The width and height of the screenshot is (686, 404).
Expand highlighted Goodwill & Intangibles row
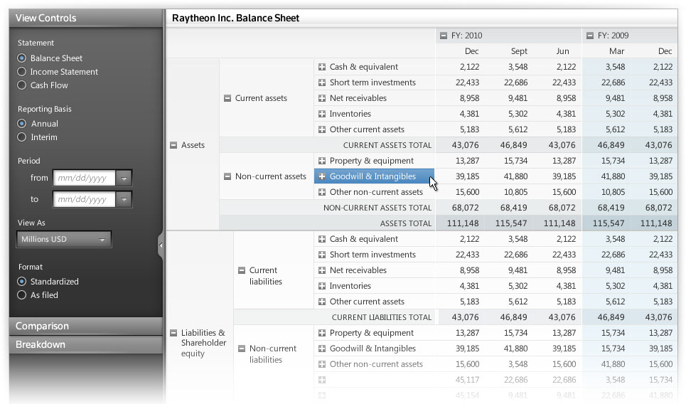(322, 176)
